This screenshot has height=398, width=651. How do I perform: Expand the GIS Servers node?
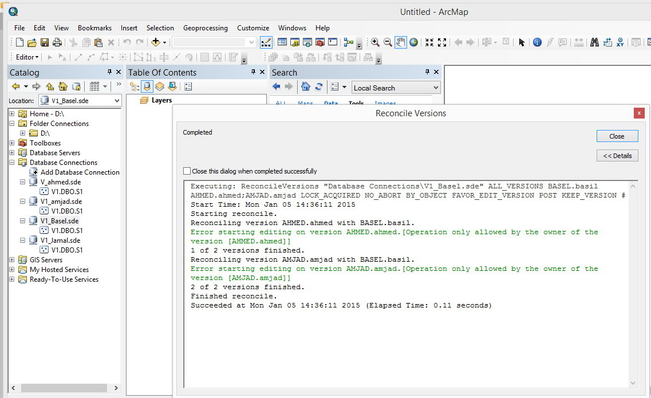tap(12, 260)
